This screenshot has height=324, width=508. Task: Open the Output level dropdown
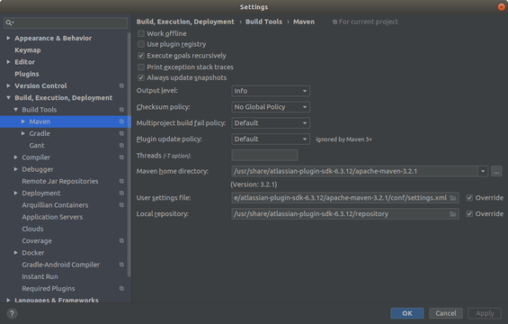[x=271, y=91]
